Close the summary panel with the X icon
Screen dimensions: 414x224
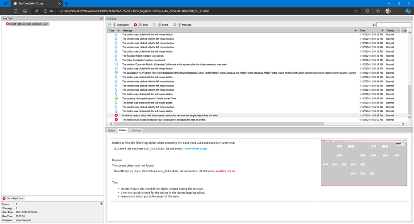(102, 204)
